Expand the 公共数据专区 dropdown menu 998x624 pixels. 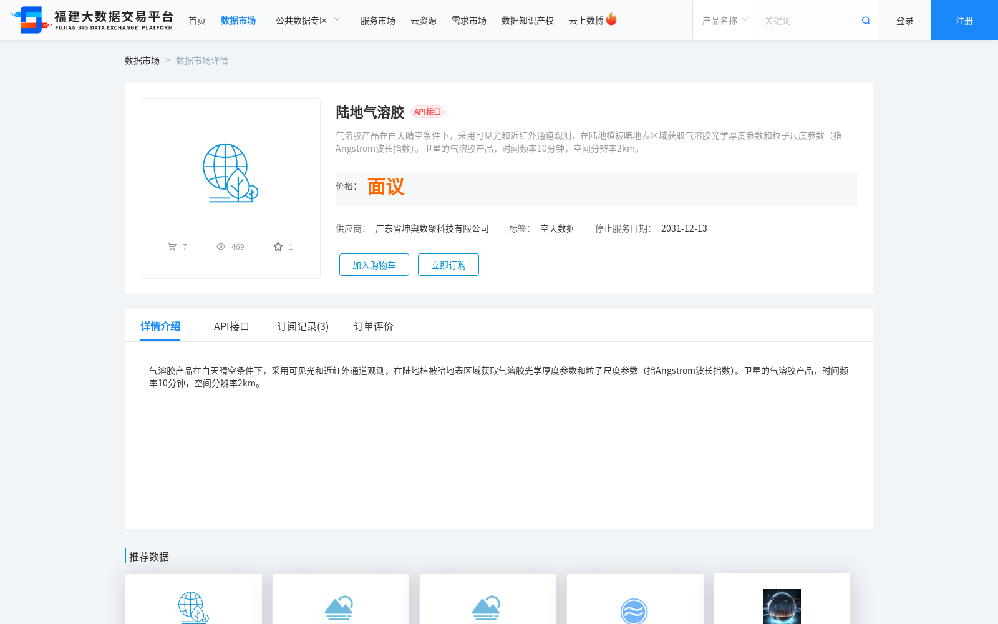coord(308,21)
